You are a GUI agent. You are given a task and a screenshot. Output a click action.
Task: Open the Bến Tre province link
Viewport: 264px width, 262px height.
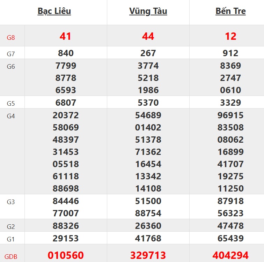click(x=230, y=11)
